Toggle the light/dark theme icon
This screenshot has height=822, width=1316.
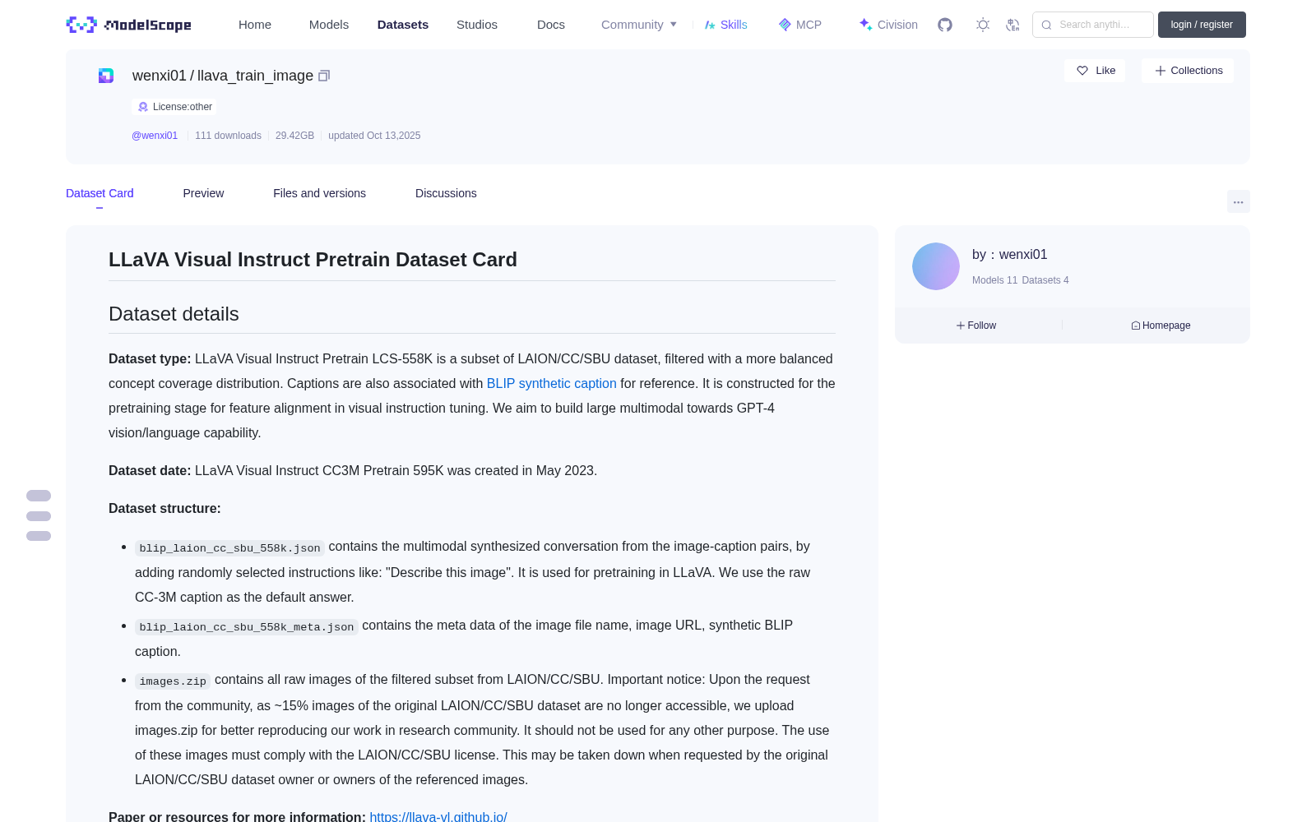click(983, 25)
